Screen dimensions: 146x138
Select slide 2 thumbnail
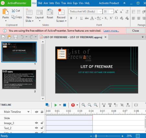pos(19,79)
